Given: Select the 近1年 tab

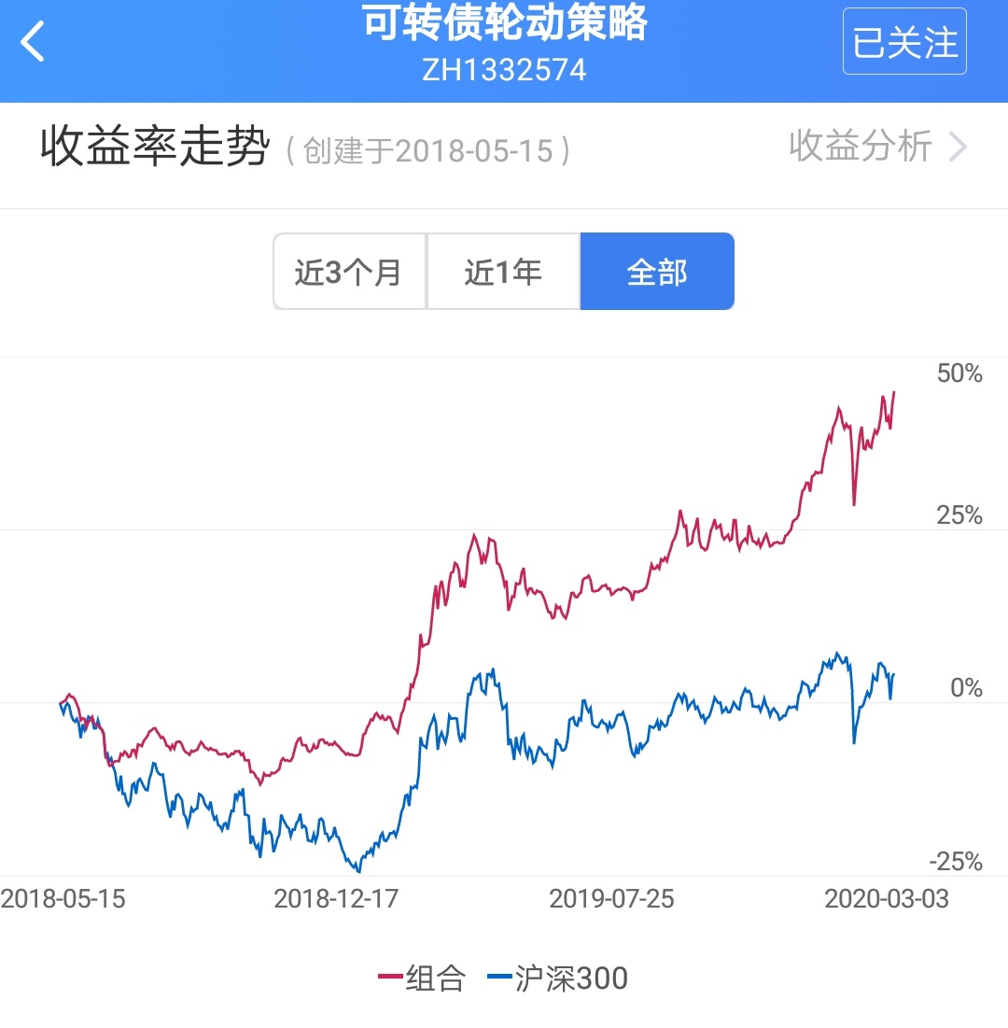Looking at the screenshot, I should tap(503, 272).
